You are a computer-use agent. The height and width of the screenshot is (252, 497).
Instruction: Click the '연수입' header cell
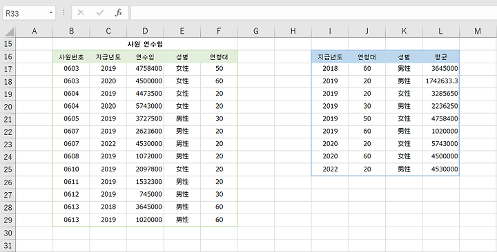click(x=145, y=57)
